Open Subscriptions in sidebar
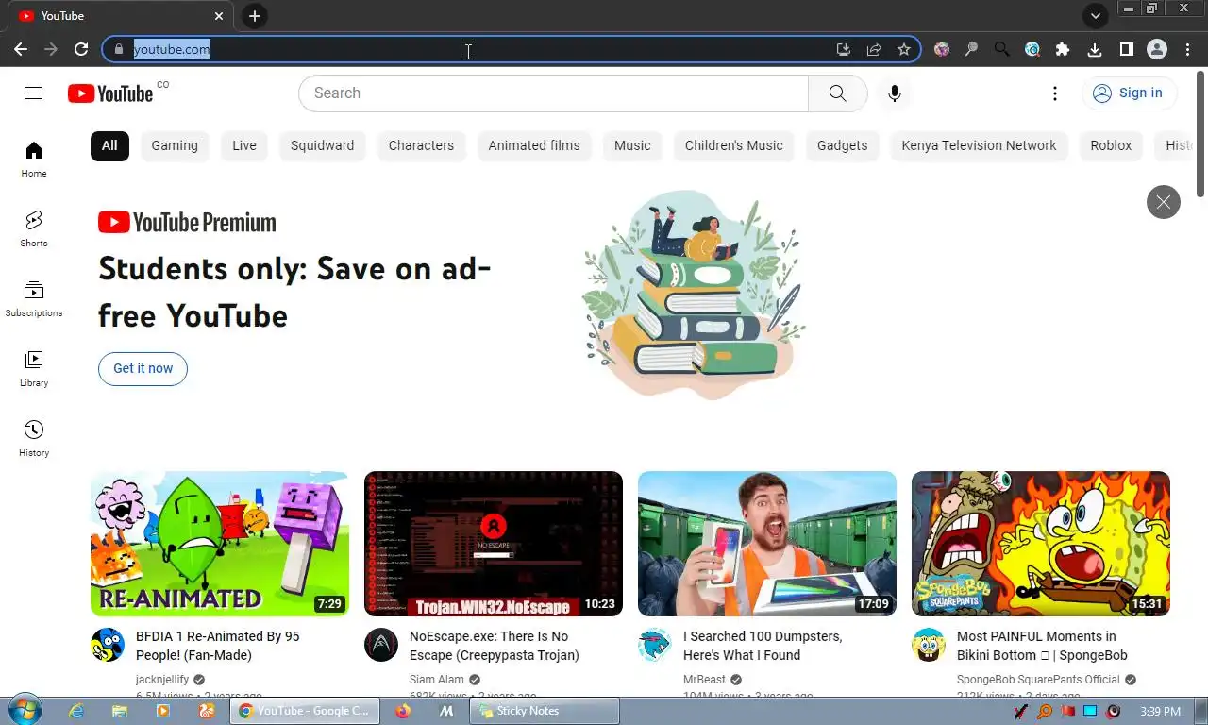The width and height of the screenshot is (1208, 725). 34,298
